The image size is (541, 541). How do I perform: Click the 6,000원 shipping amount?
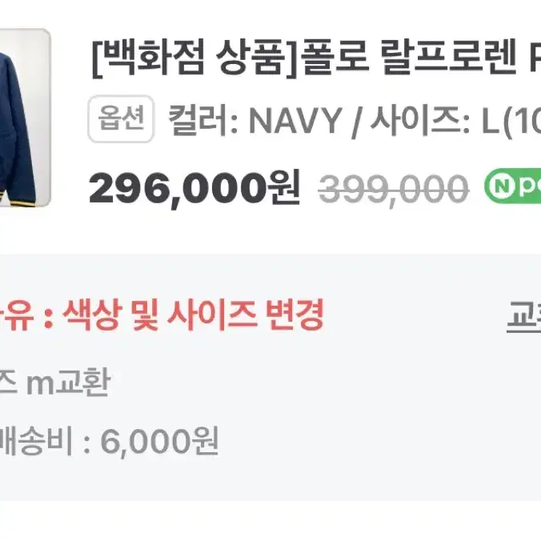pos(159,441)
